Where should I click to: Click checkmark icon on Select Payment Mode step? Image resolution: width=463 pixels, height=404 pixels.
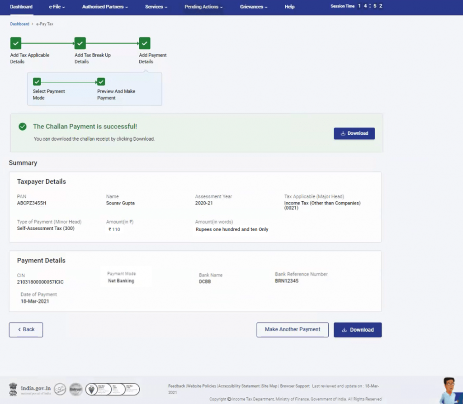(x=37, y=82)
